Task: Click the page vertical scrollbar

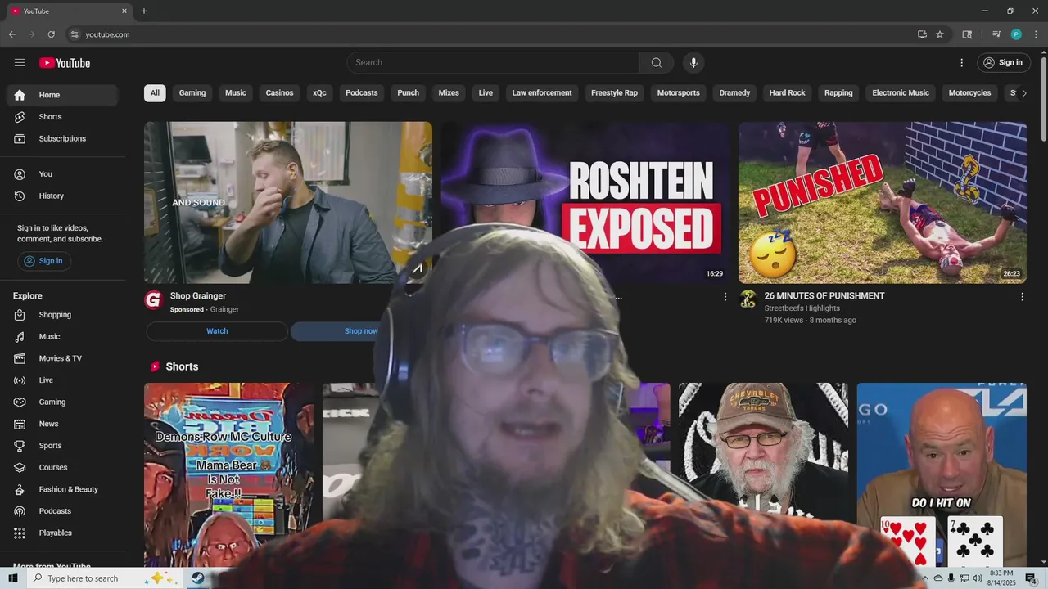Action: coord(1043,98)
